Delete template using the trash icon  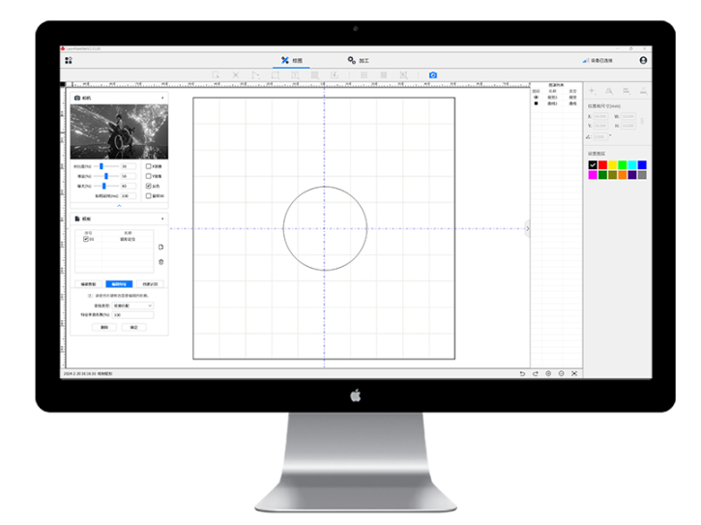tap(161, 262)
